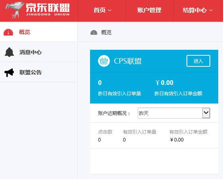The image size is (223, 179).
Task: Click the 概览 breadcrumb heading text
Action: click(x=106, y=32)
